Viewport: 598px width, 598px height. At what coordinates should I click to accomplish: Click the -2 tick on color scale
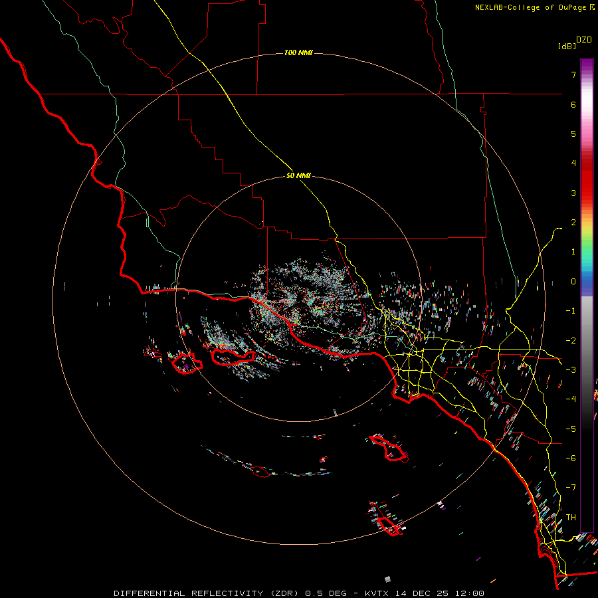coord(571,341)
